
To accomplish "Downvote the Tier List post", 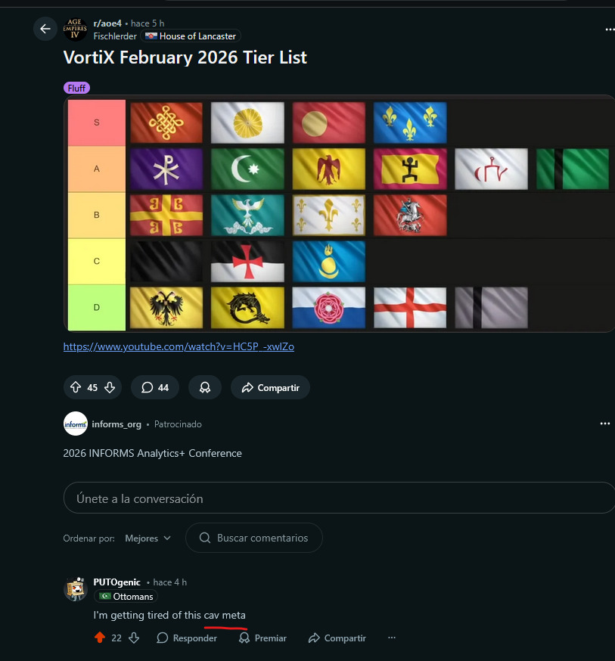I will 110,387.
